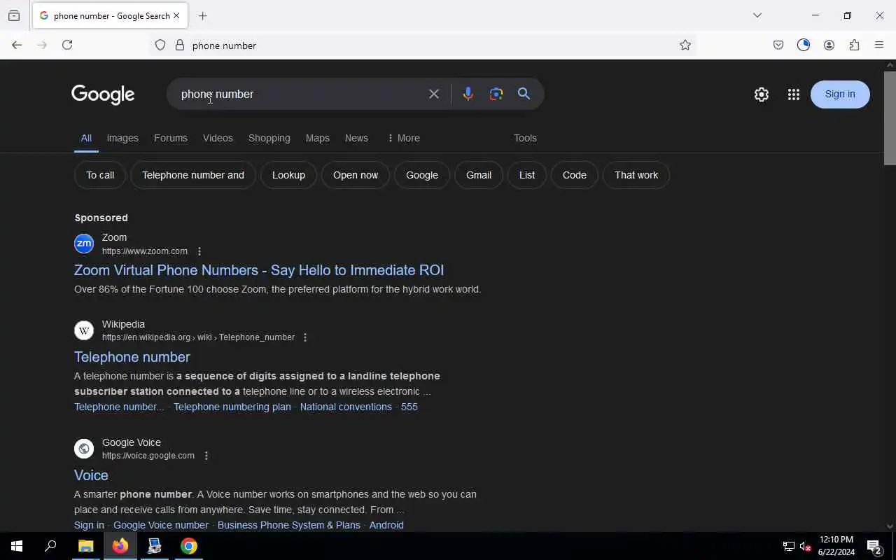Select the Google suggestion chip

pos(422,175)
